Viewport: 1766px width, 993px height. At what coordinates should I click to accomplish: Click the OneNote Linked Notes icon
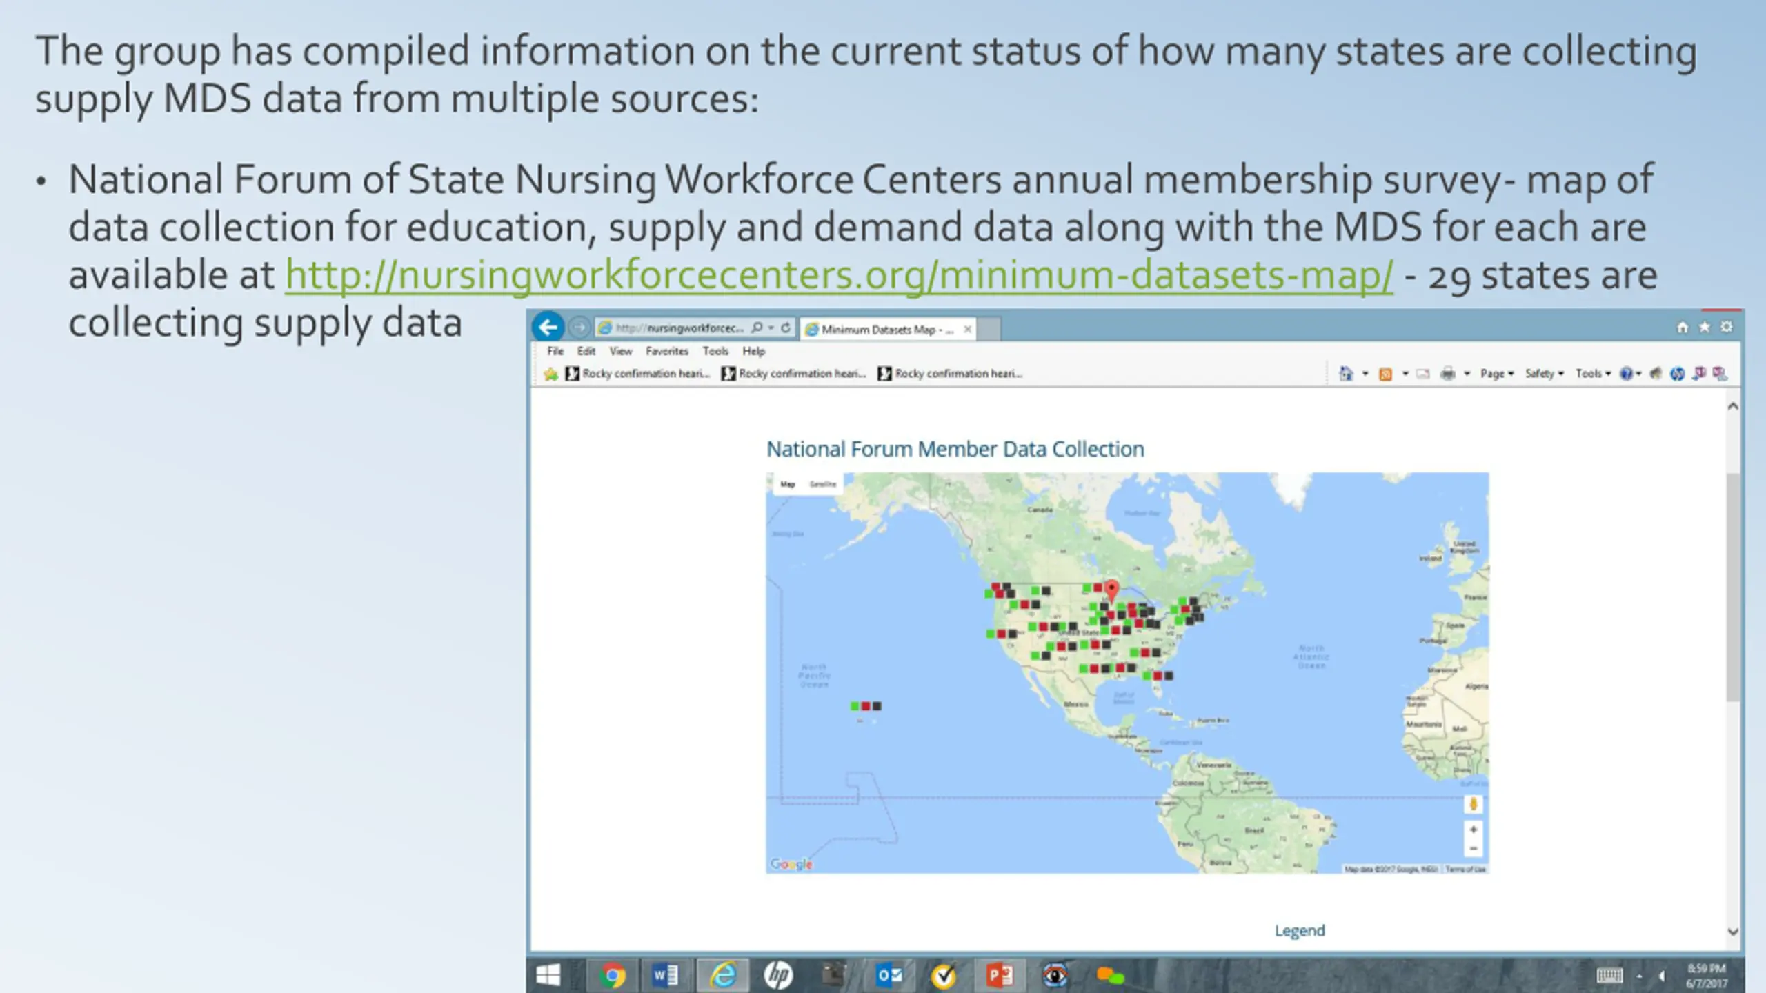(x=1720, y=374)
